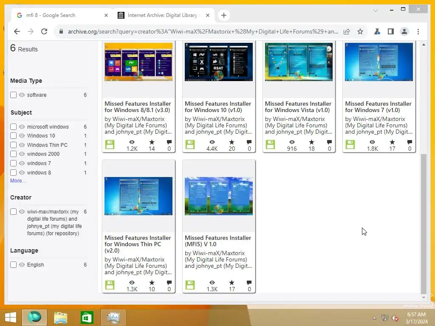Click the browser forward arrow
The height and width of the screenshot is (326, 435).
tap(31, 31)
